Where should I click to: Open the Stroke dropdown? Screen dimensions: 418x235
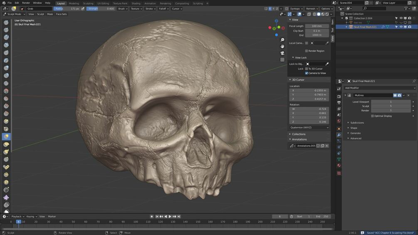coord(150,8)
